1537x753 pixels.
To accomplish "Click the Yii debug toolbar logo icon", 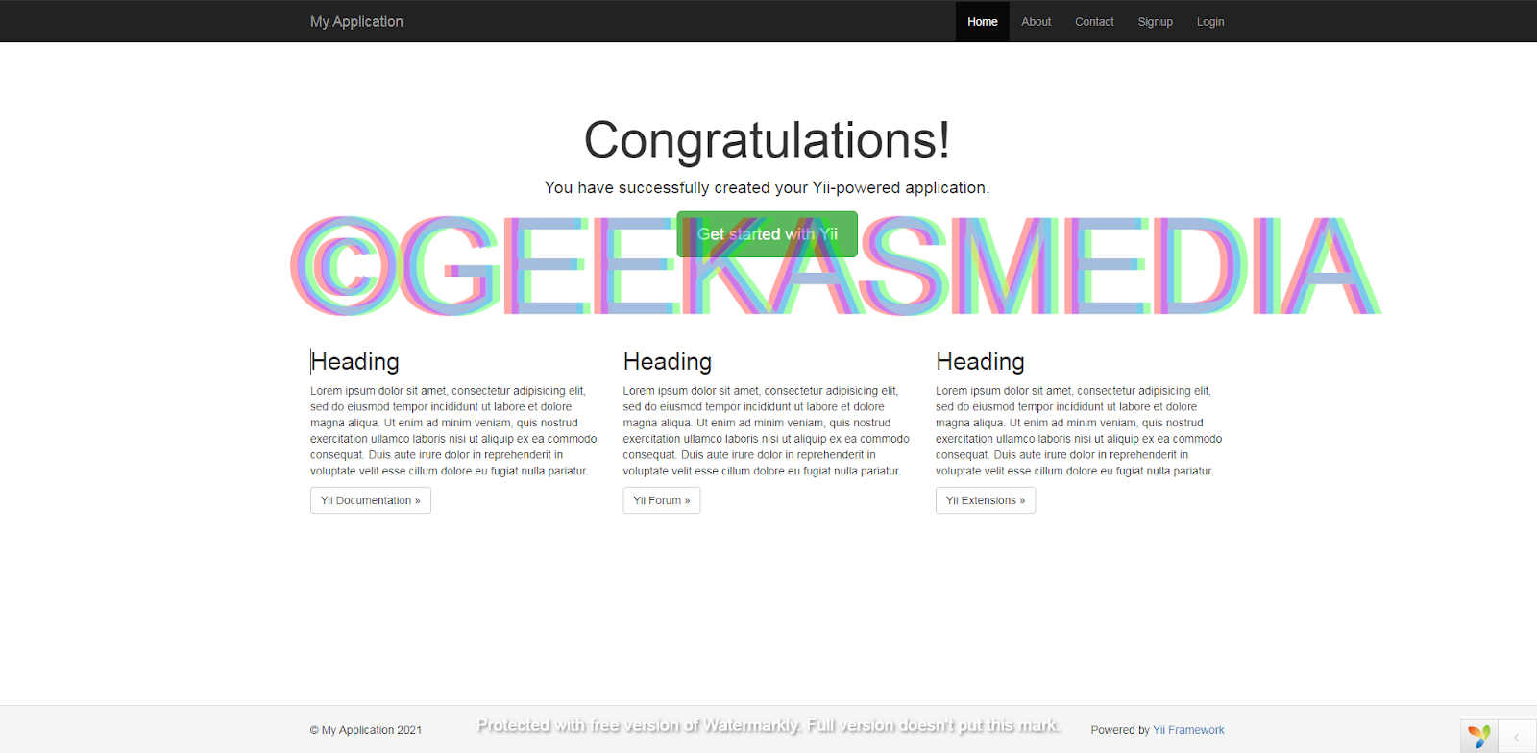I will click(x=1479, y=737).
